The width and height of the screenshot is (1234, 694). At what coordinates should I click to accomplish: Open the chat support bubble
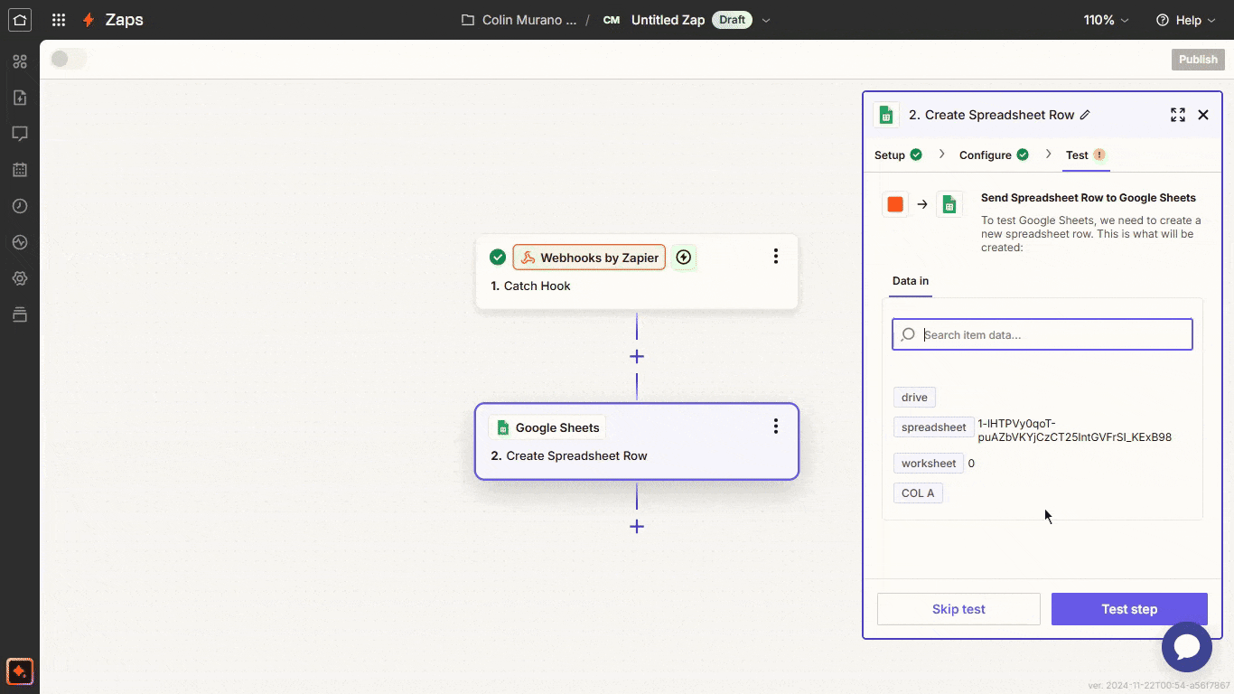point(1187,647)
